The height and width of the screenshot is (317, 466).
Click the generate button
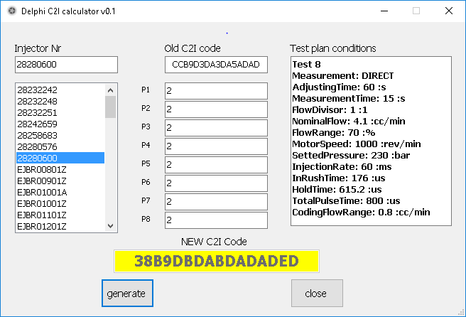(x=127, y=294)
